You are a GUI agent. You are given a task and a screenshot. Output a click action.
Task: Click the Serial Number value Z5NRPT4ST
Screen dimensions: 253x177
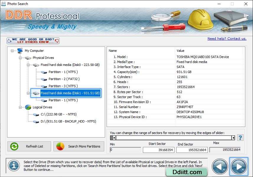(185, 107)
